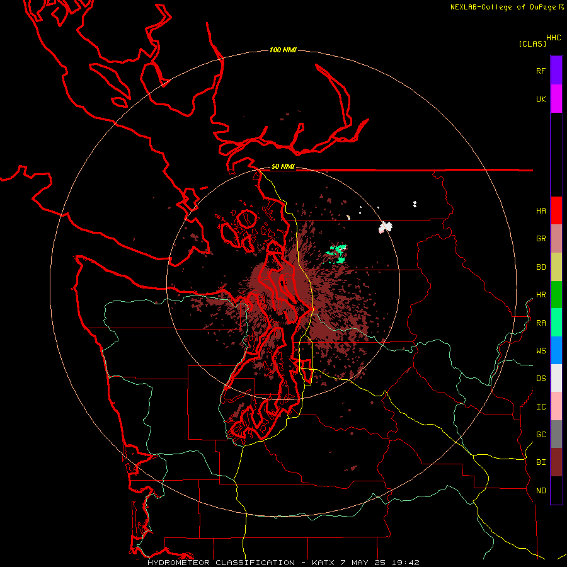This screenshot has height=567, width=567.
Task: Click the ND black legend swatch
Action: click(556, 490)
